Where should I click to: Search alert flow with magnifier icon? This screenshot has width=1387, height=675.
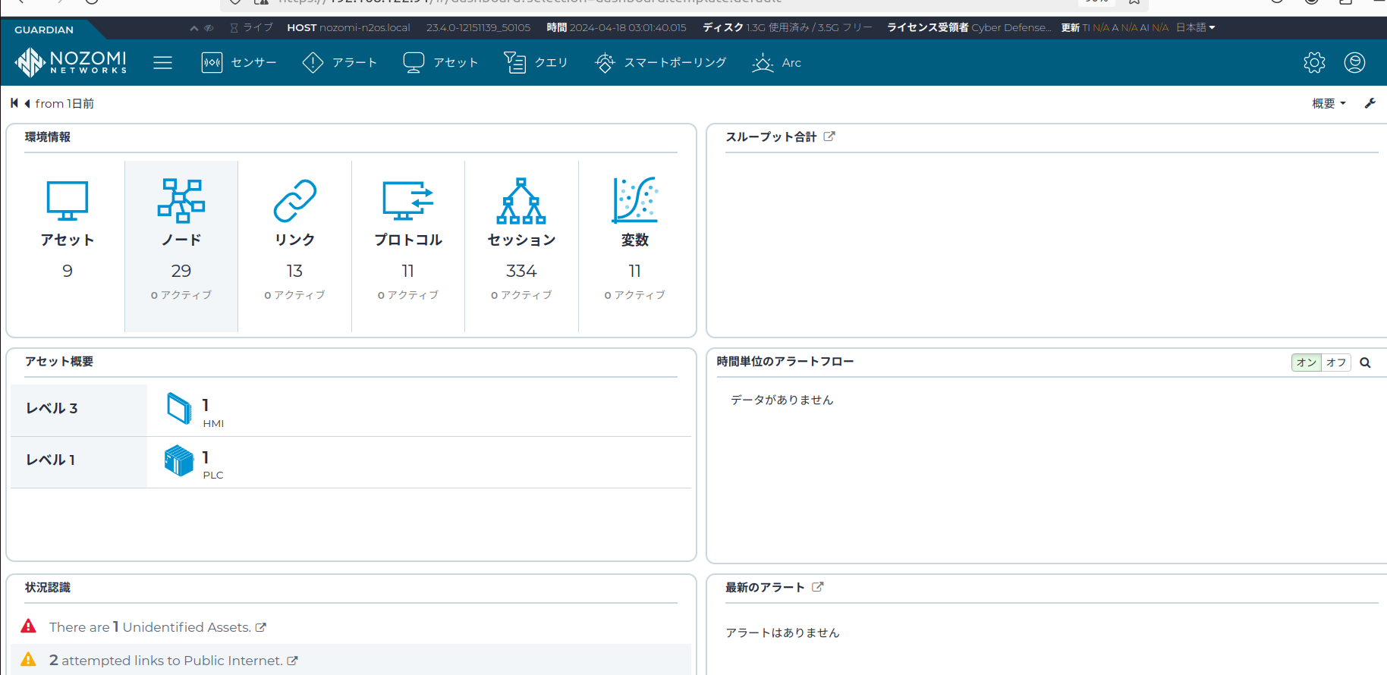click(x=1365, y=363)
